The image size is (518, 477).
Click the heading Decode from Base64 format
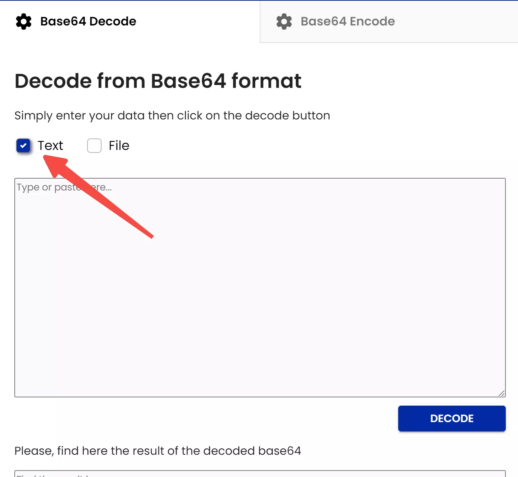click(158, 81)
